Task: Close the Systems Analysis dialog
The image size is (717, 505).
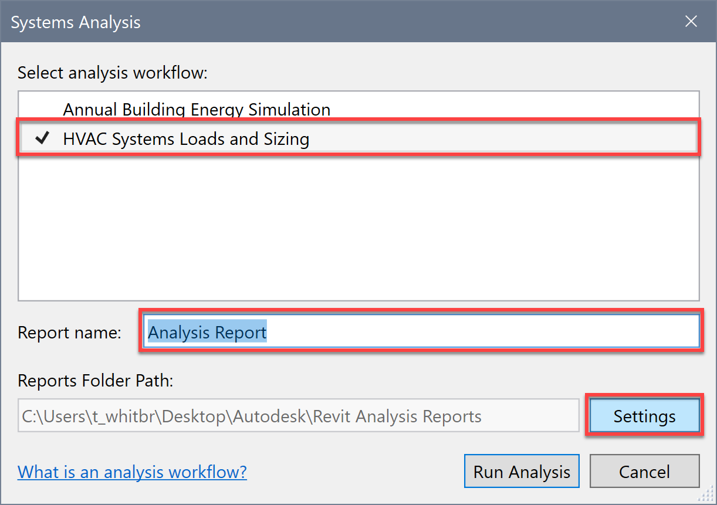Action: 691,22
